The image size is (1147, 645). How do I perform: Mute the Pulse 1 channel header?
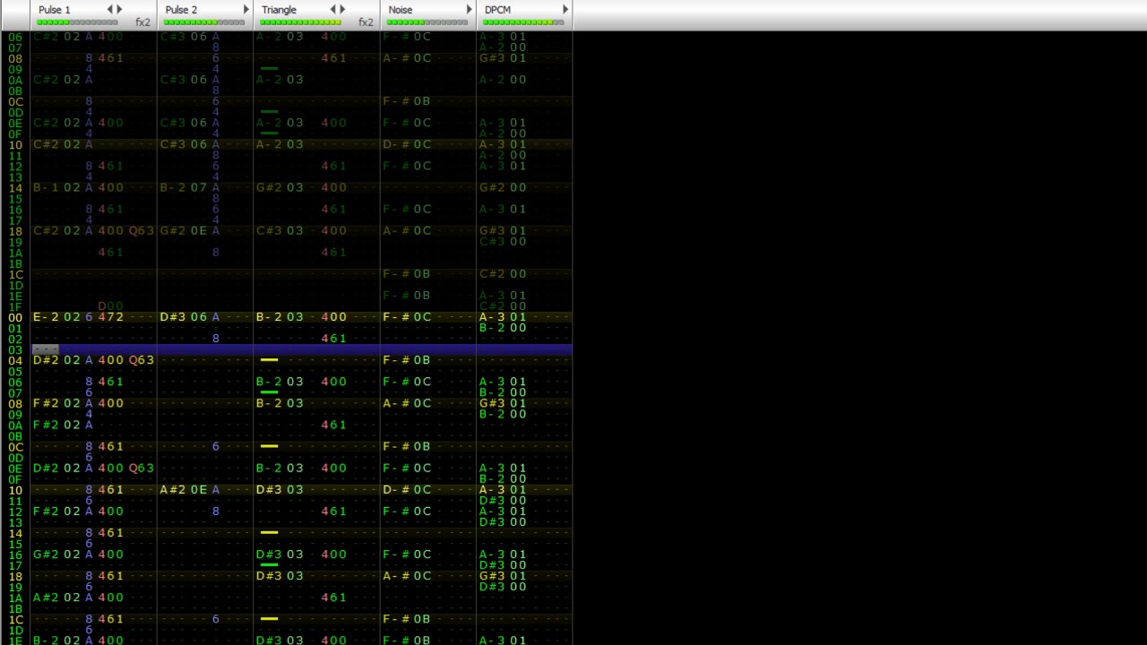click(54, 10)
